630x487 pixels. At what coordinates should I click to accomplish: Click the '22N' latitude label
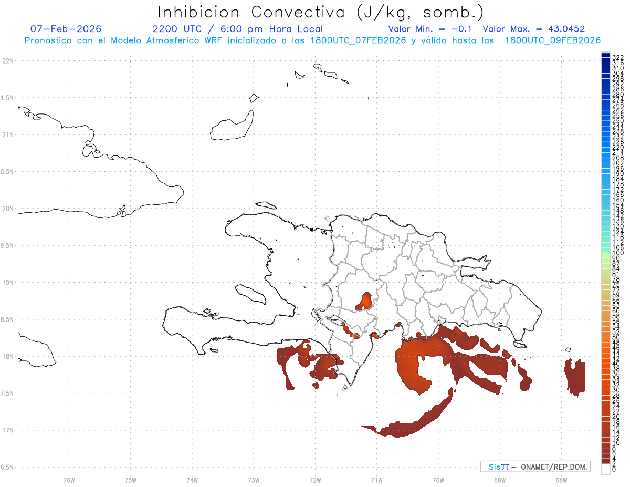(x=8, y=61)
